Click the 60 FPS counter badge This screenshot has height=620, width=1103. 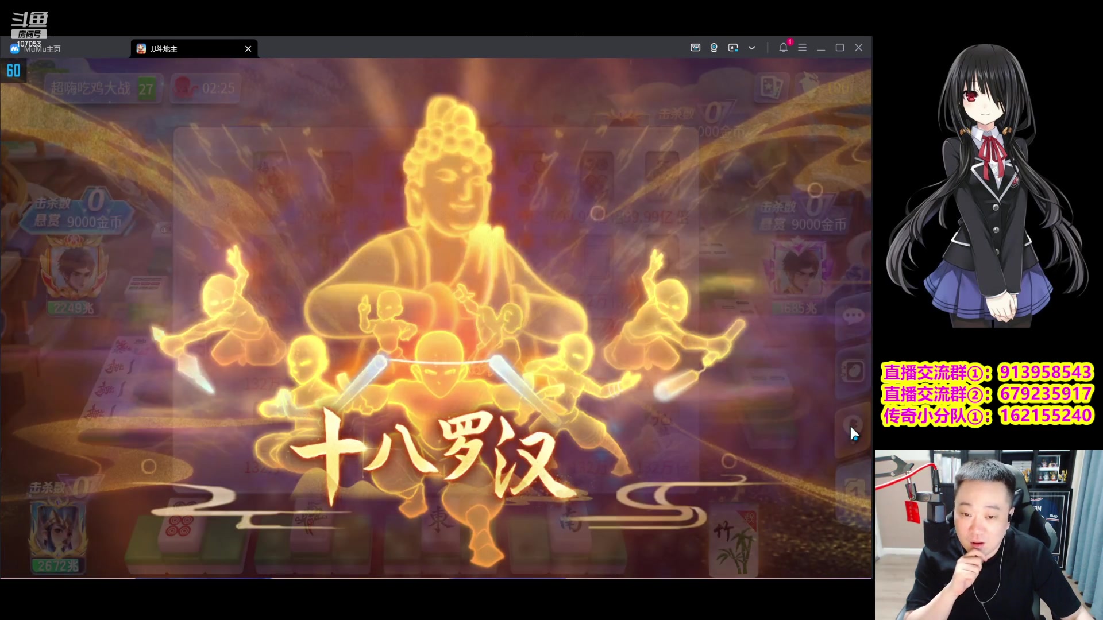[13, 71]
